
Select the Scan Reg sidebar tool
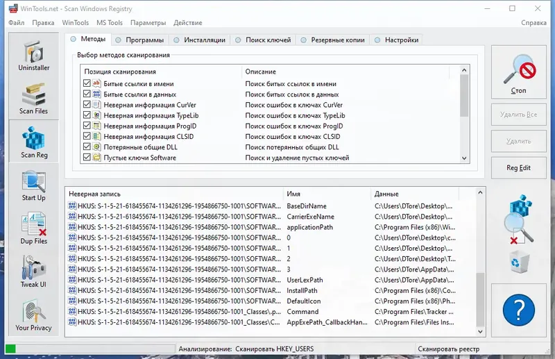point(33,142)
